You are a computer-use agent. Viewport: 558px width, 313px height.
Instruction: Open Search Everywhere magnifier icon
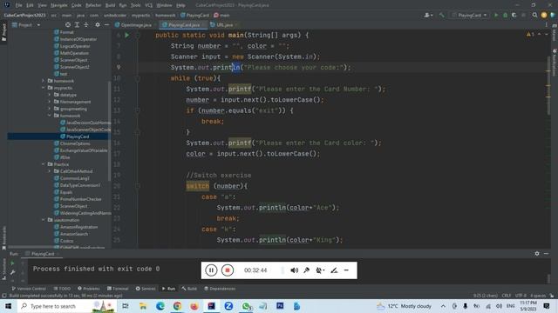(x=534, y=16)
